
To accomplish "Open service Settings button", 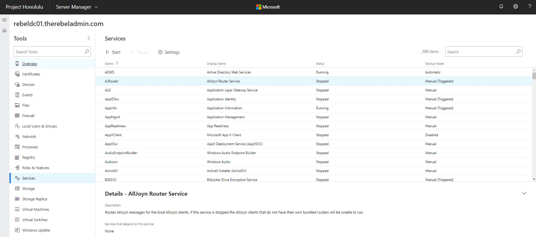I will tap(169, 52).
